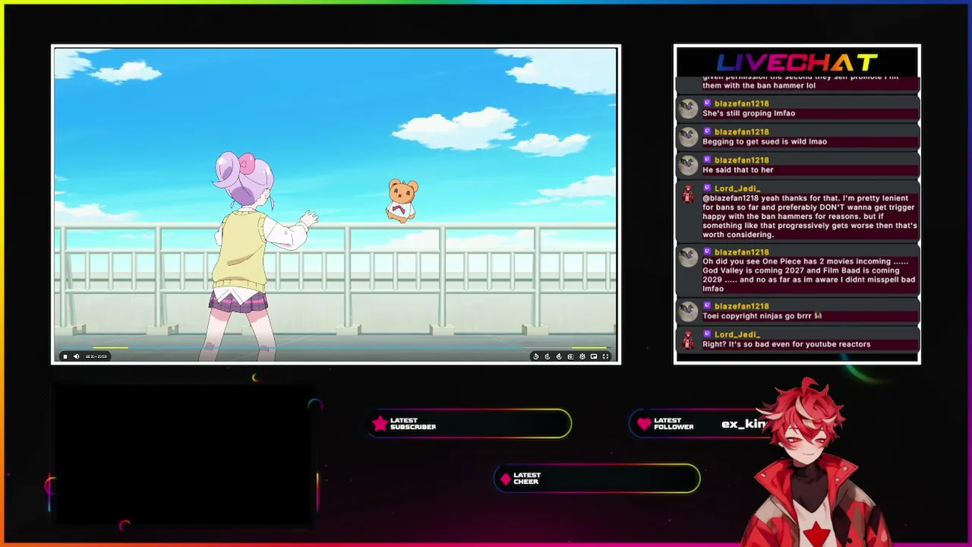
Task: Click Lord_Jedi_ avatar on the youtube reactors message
Action: [x=688, y=340]
